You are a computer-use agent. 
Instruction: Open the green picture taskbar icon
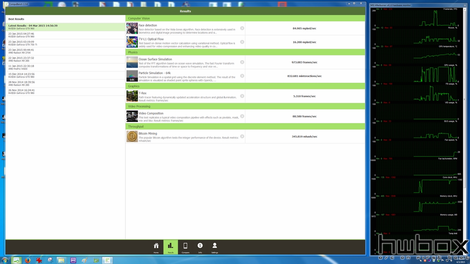point(16,260)
